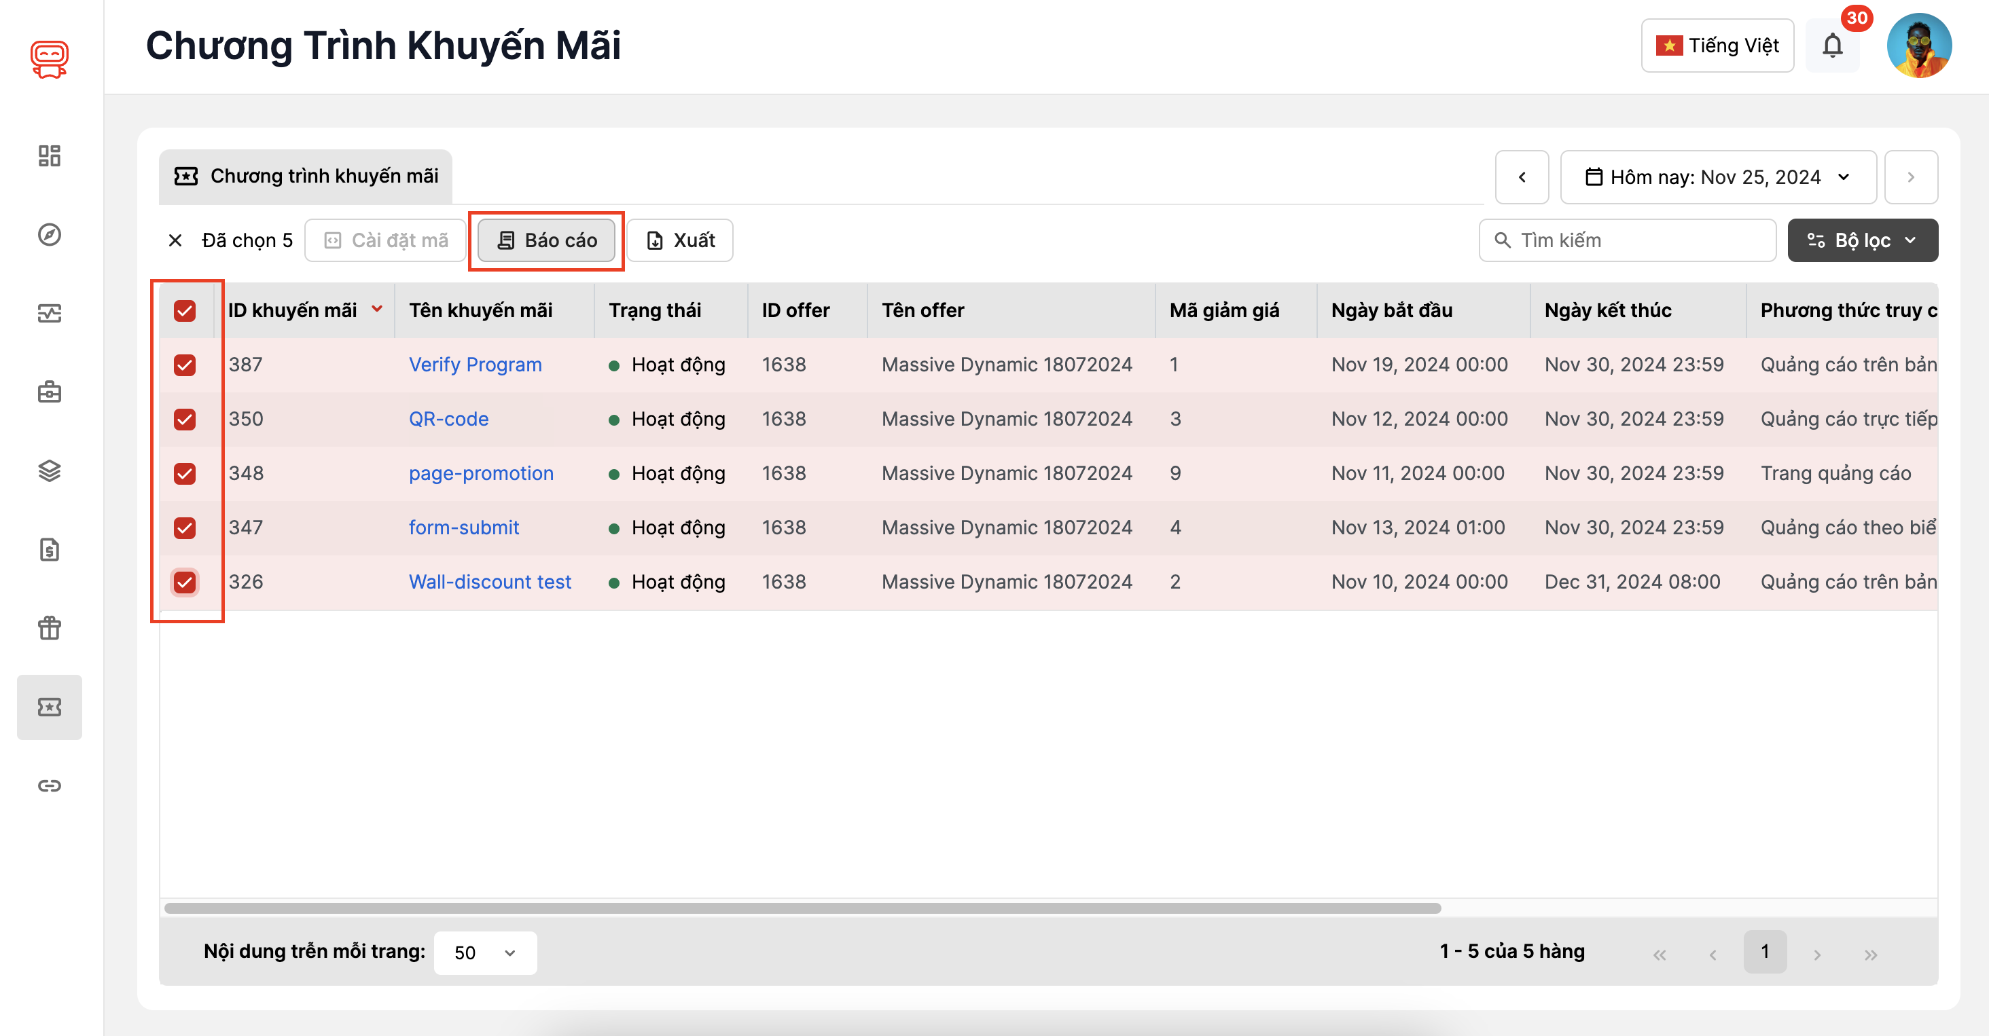Open the rows-per-page 50 dropdown
The width and height of the screenshot is (1989, 1036).
pos(485,952)
